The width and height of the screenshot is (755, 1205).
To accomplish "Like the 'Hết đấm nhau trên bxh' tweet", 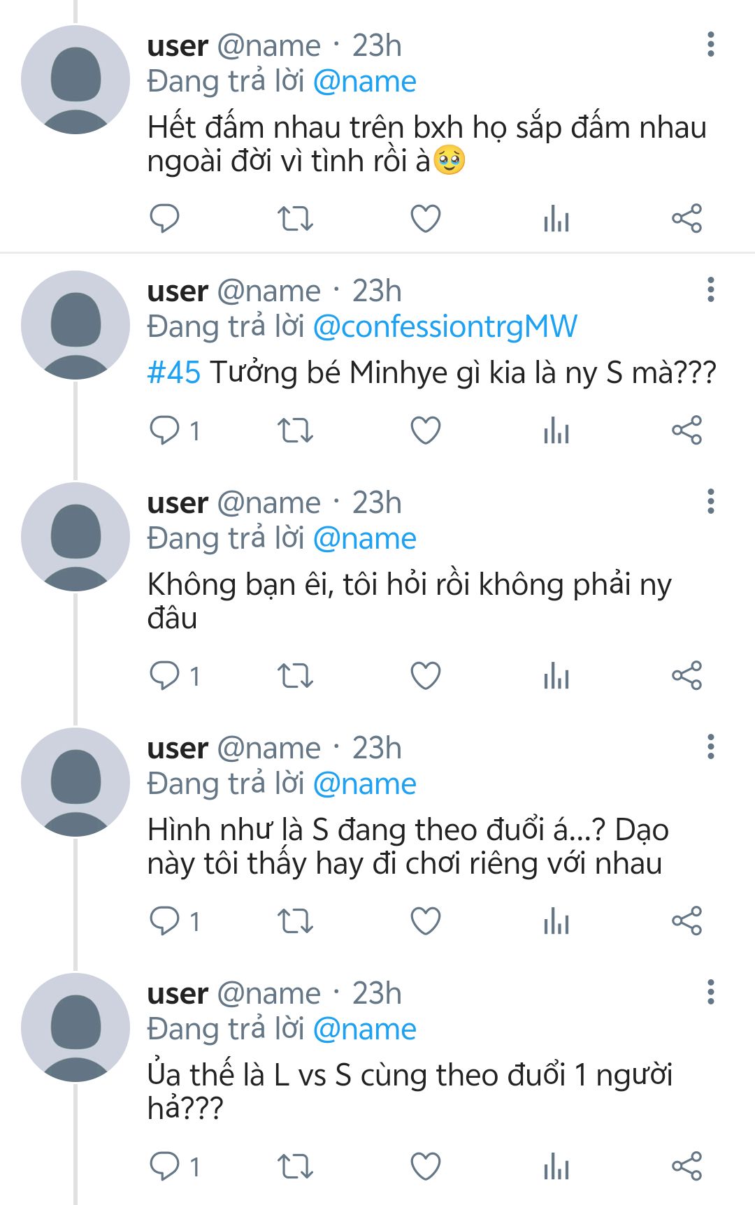I will tap(425, 219).
